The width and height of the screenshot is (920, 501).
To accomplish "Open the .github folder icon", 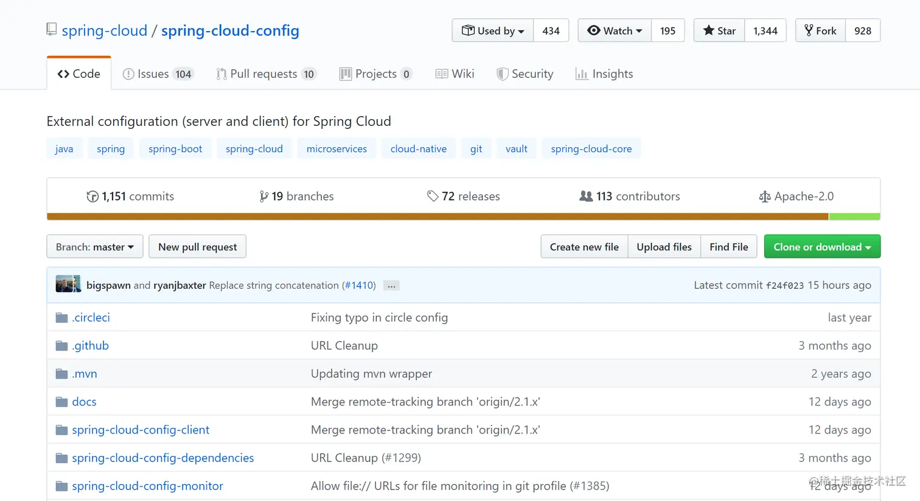I will [61, 345].
